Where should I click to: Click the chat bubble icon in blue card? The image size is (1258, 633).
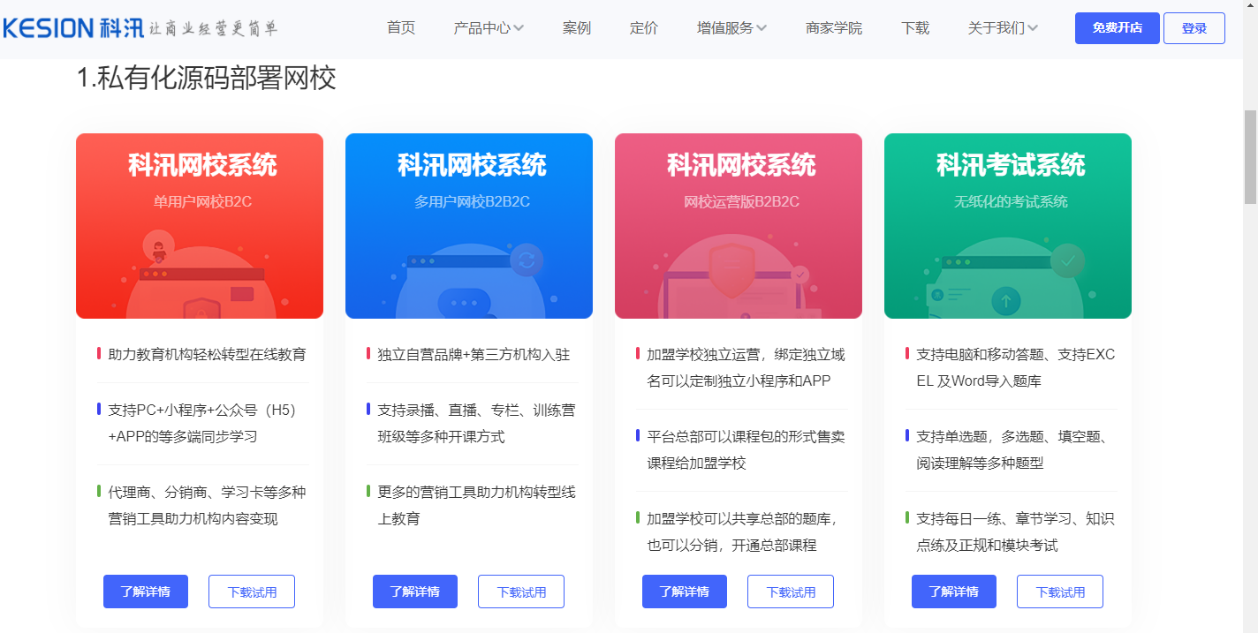click(464, 303)
